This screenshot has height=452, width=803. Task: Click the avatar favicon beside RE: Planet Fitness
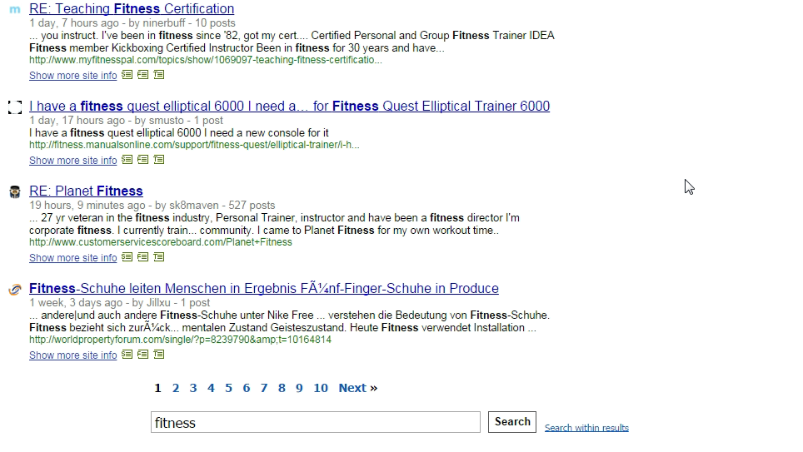pyautogui.click(x=15, y=192)
